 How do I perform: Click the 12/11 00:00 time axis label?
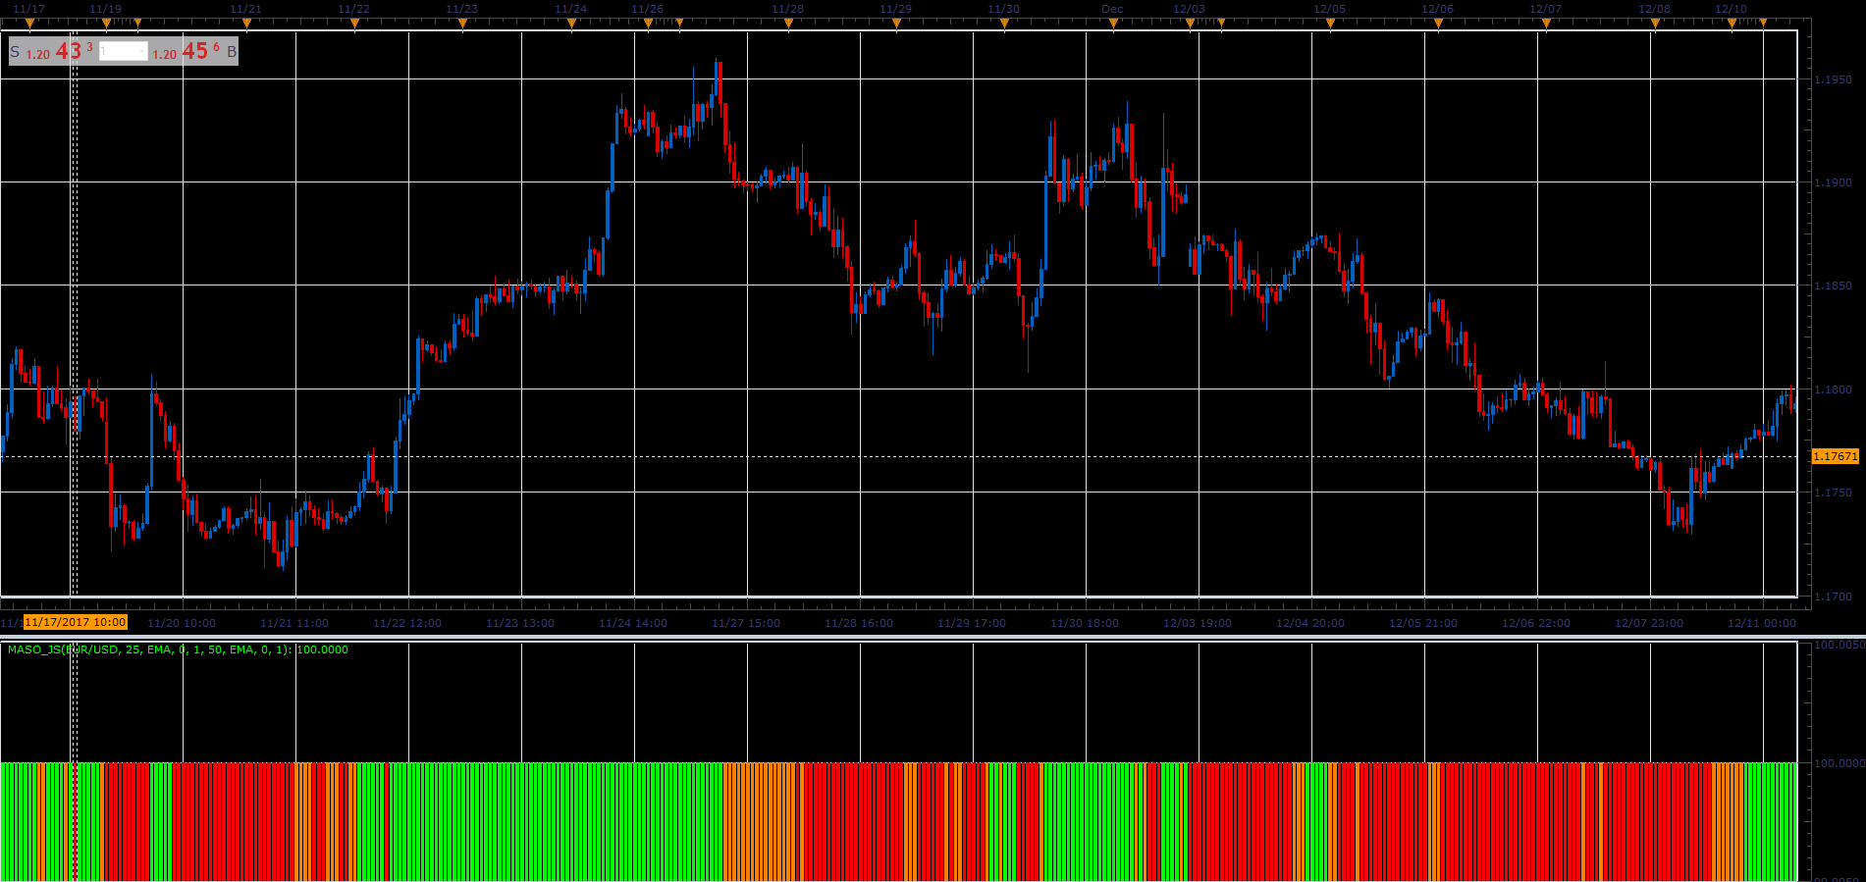1762,623
